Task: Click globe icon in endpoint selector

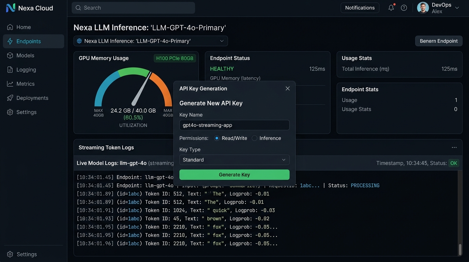Action: point(79,41)
